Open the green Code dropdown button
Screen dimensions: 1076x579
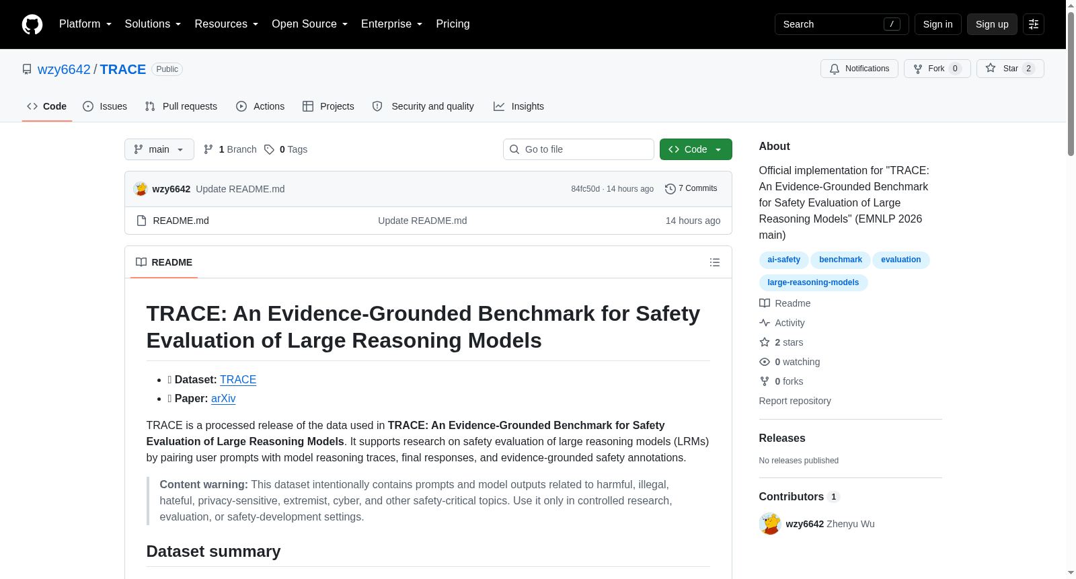696,149
